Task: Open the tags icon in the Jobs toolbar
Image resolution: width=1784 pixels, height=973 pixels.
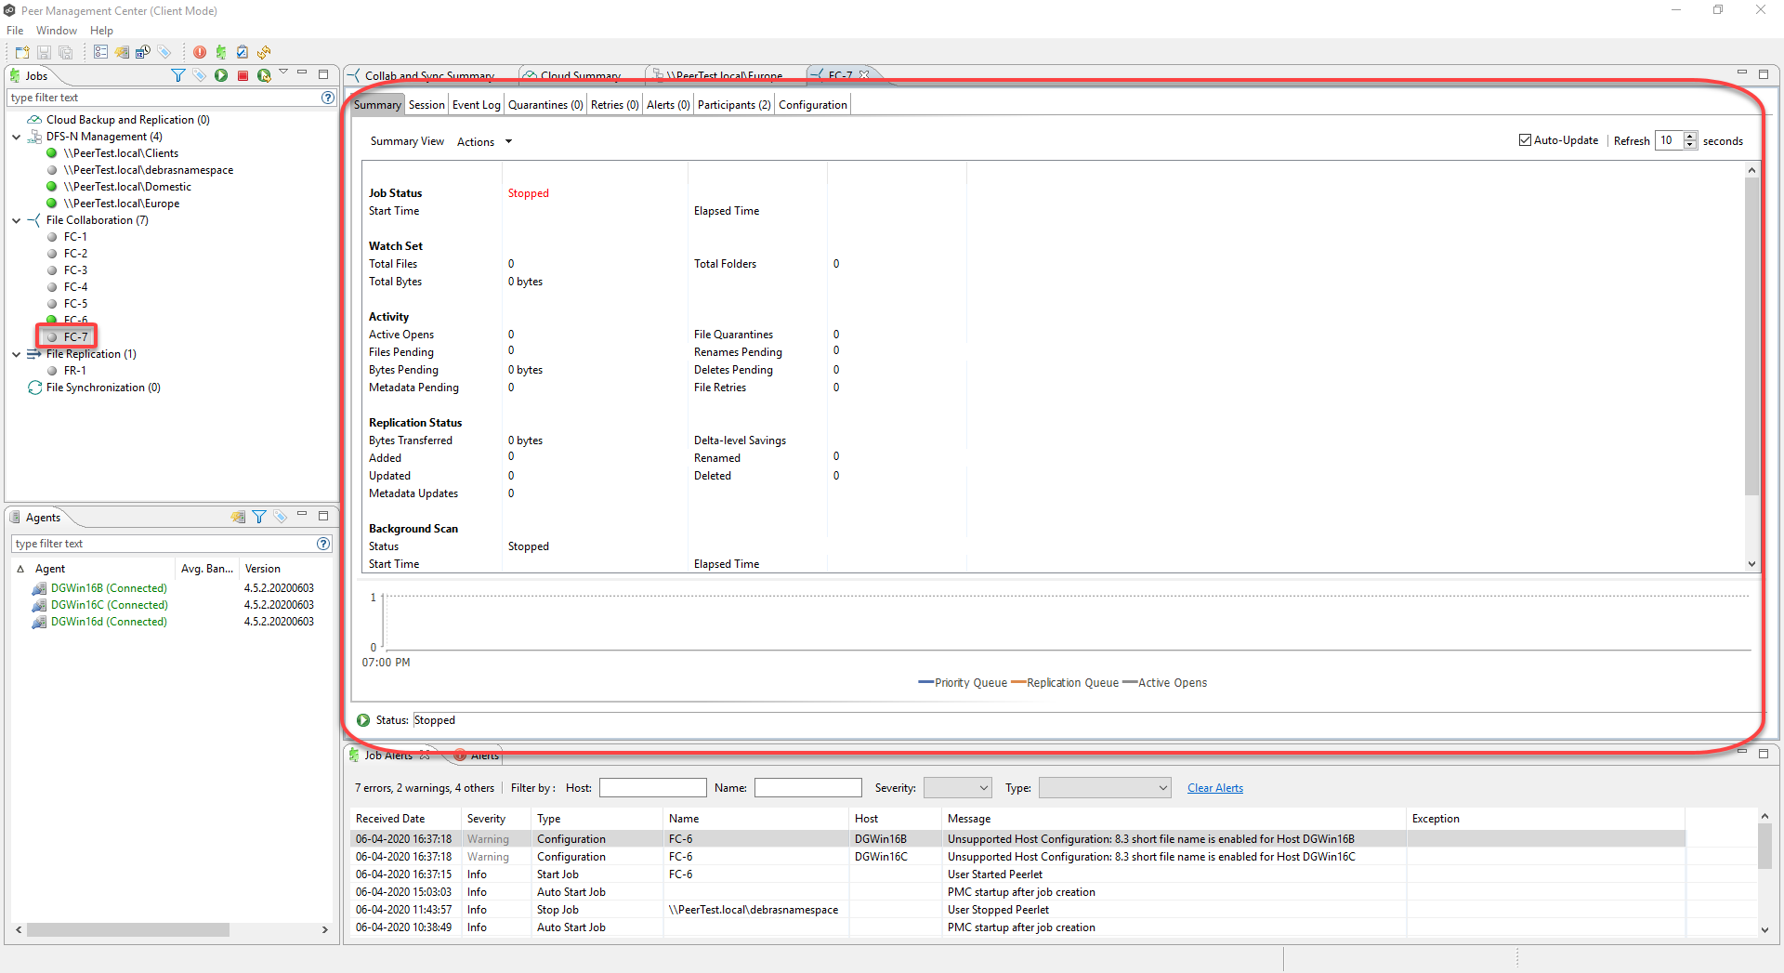Action: coord(200,75)
